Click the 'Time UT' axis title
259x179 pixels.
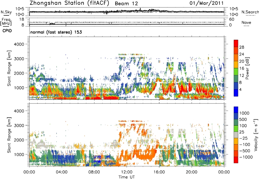[x=127, y=177]
